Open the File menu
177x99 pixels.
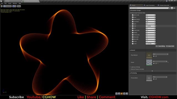[x=2, y=3]
